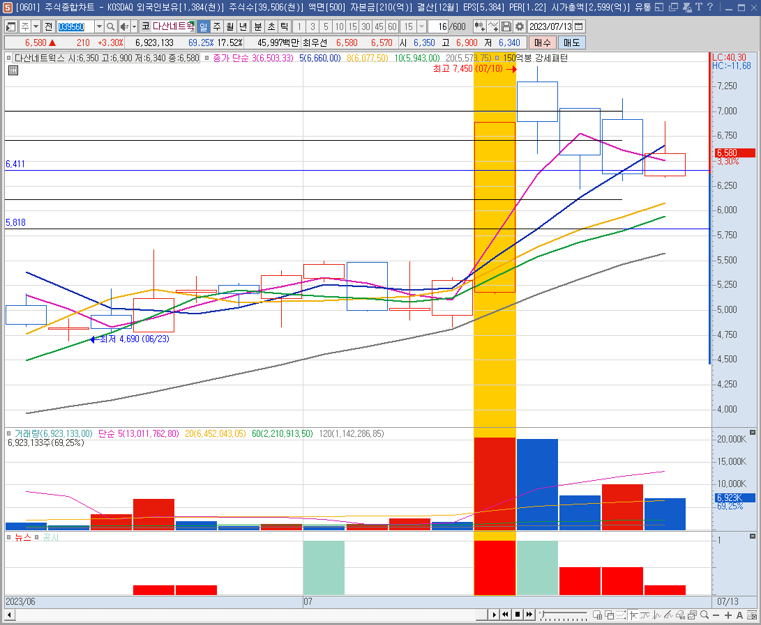Select the daily (일) period toggle

tap(204, 26)
